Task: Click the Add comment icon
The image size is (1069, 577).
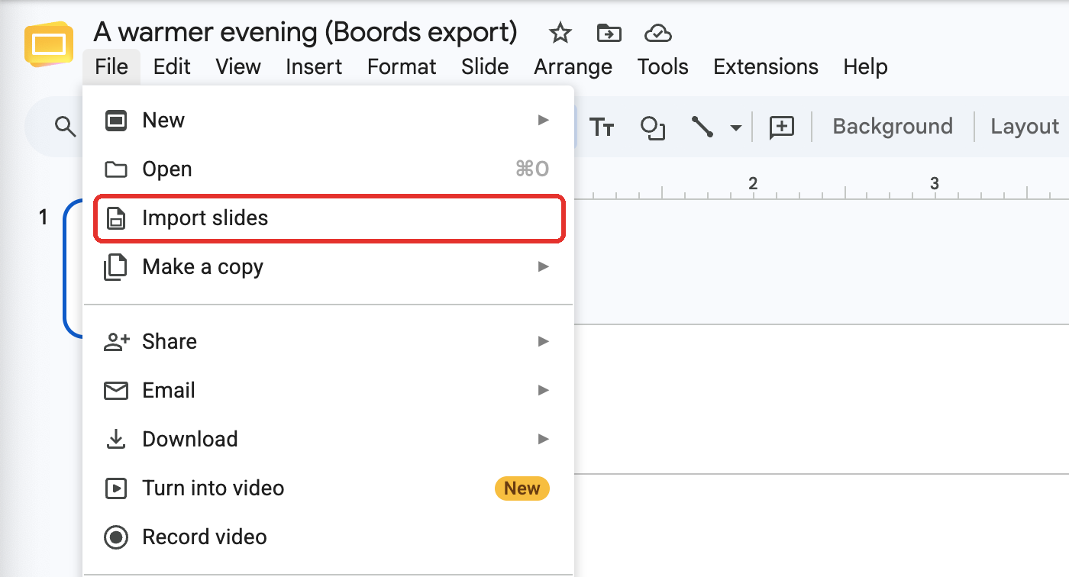Action: coord(782,127)
